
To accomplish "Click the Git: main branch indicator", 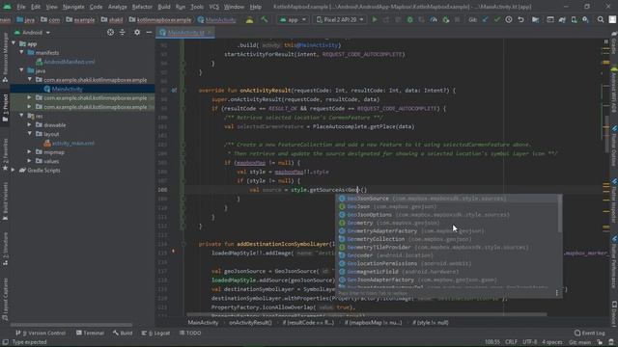I will (579, 342).
